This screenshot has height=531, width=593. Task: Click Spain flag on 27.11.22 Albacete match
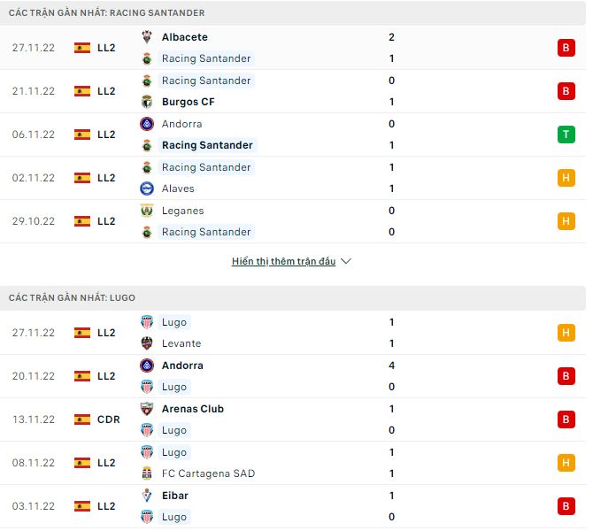(82, 48)
